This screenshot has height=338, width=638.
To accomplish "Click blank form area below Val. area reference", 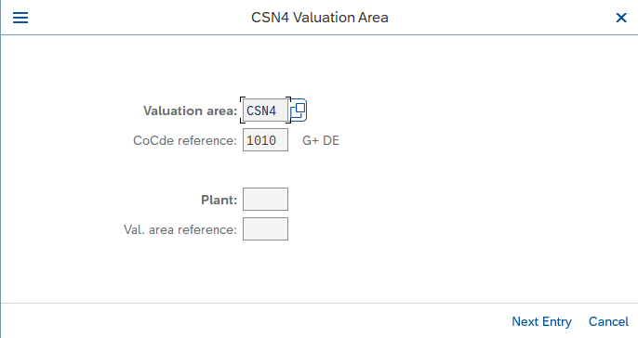I will 265,270.
